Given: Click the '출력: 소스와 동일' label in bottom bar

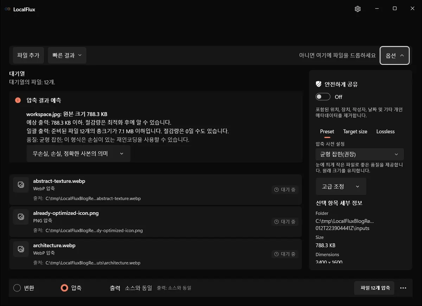Looking at the screenshot, I should (174, 288).
